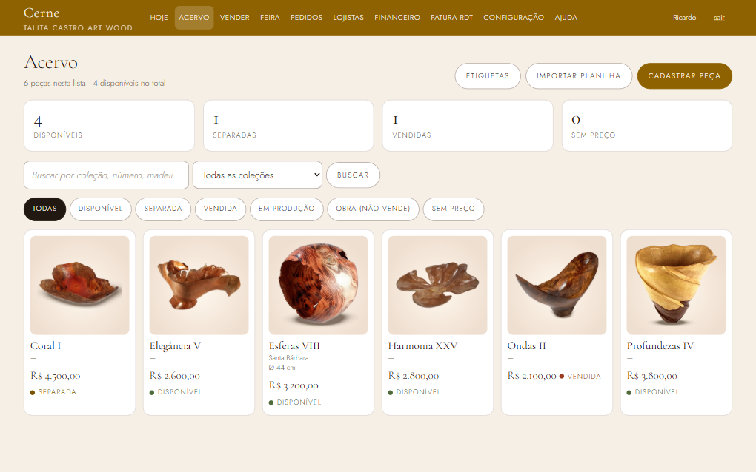
Task: Open the Todas as coleções dropdown
Action: (257, 175)
